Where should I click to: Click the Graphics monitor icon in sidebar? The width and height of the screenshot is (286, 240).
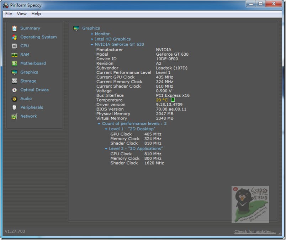click(15, 72)
